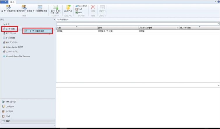Collapse the 設定 navigation pane arrow
Image resolution: width=220 pixels, height=129 pixels.
pos(54,19)
